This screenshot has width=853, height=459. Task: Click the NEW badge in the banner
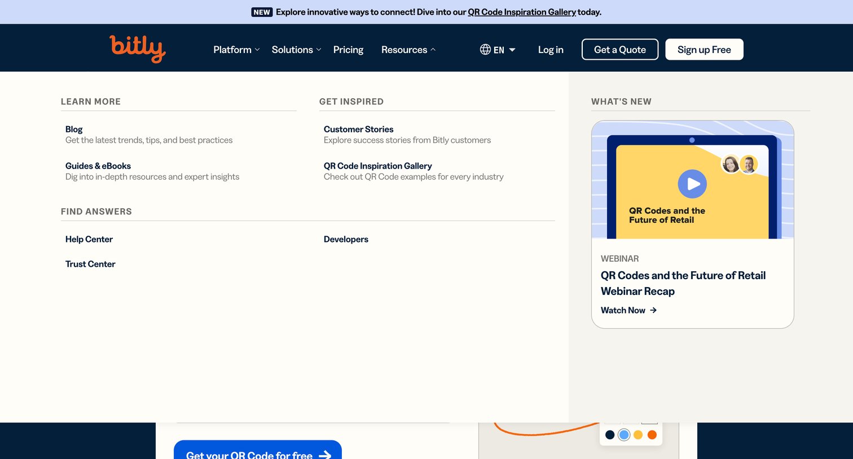(262, 12)
